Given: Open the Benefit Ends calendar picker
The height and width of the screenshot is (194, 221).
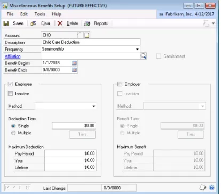Looking at the screenshot, I should pyautogui.click(x=74, y=70).
